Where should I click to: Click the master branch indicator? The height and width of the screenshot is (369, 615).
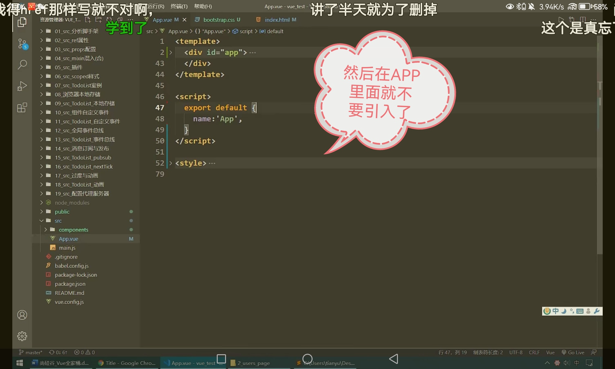[31, 352]
